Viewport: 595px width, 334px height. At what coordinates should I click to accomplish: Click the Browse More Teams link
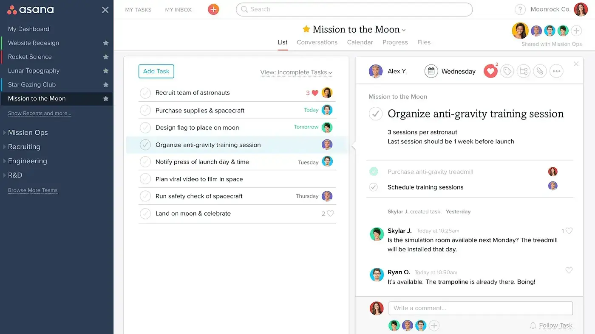(33, 190)
